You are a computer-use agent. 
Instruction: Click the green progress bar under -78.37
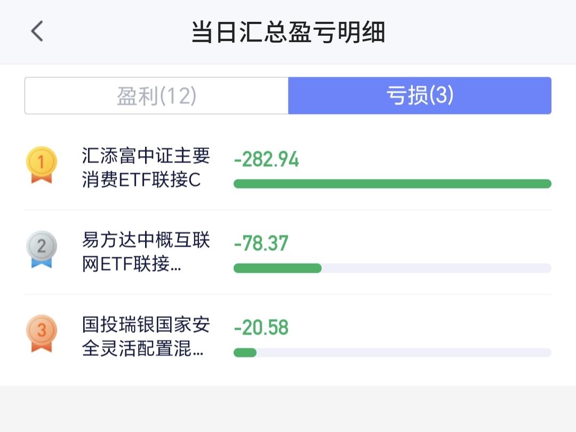coord(278,268)
